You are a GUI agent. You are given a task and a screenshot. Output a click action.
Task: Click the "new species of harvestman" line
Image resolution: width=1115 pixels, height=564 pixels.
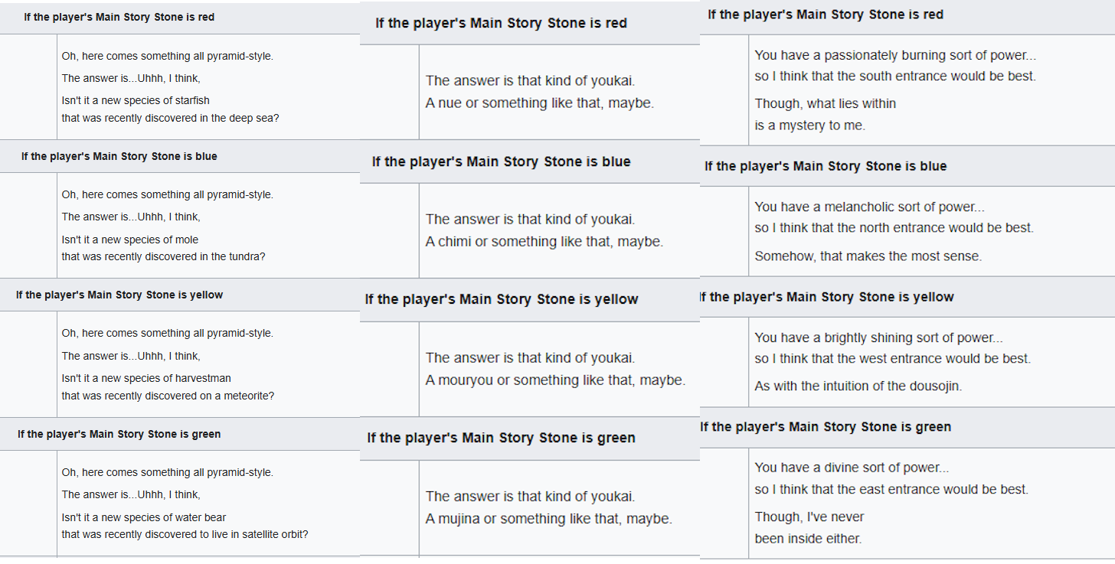(146, 378)
